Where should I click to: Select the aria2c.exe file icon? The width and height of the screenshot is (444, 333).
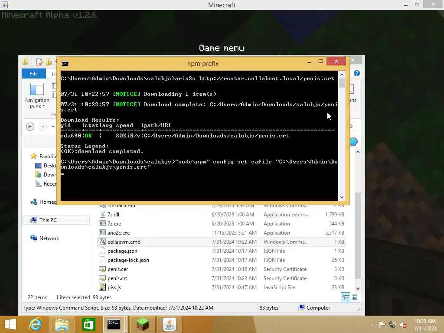pyautogui.click(x=102, y=233)
